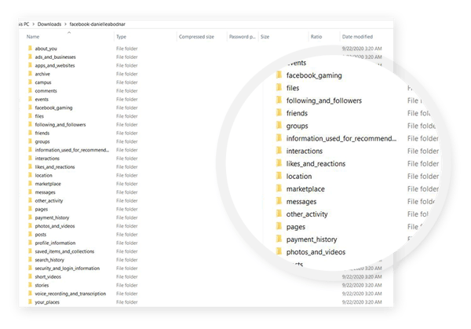Click messages folder icon in magnified view
Viewport: 471px width, 329px height.
click(x=279, y=201)
